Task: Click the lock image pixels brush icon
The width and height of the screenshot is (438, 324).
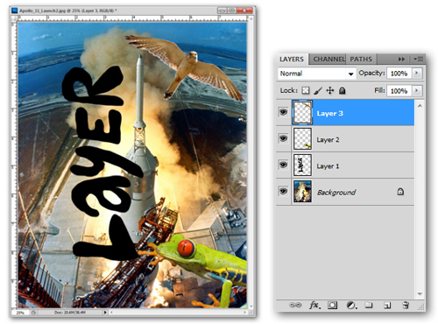Action: click(x=318, y=91)
